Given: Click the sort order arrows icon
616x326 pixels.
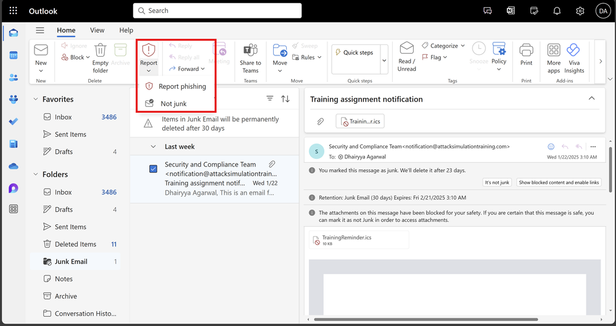Looking at the screenshot, I should pos(285,99).
